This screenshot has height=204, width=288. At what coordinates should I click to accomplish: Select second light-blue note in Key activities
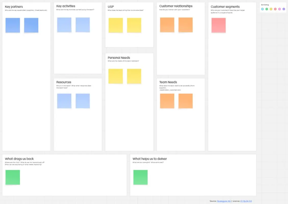coord(83,25)
